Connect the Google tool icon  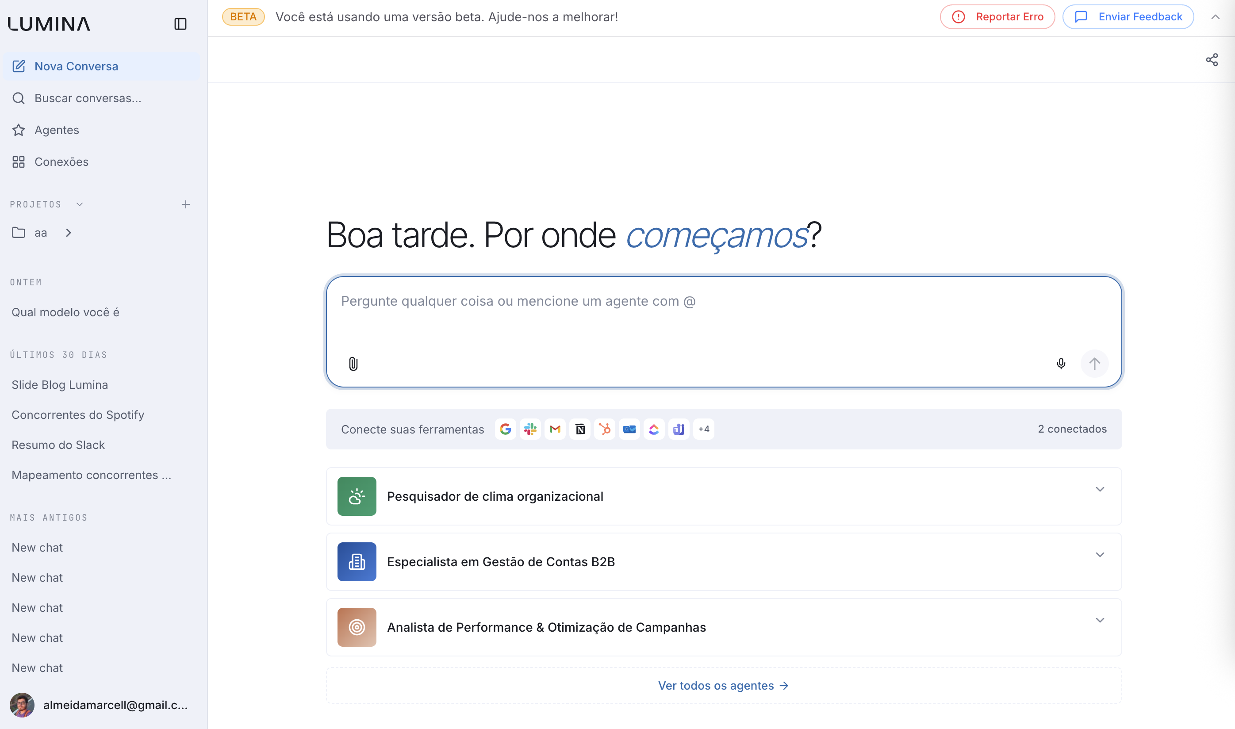505,429
